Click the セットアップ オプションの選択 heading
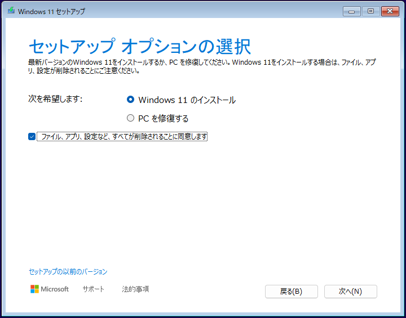406x318 pixels. pyautogui.click(x=139, y=46)
